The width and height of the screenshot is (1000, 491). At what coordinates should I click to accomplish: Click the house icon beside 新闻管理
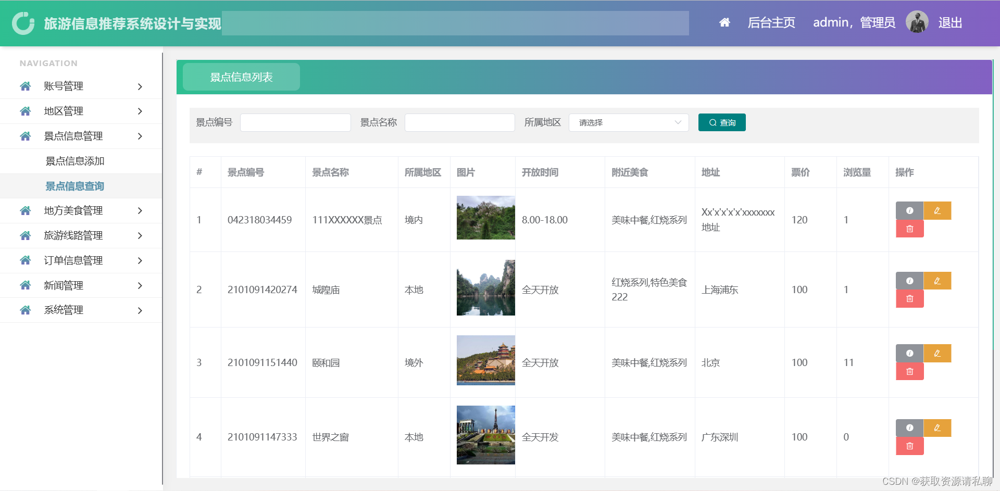point(25,285)
